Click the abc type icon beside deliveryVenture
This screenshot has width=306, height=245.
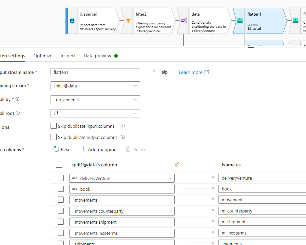(x=74, y=178)
